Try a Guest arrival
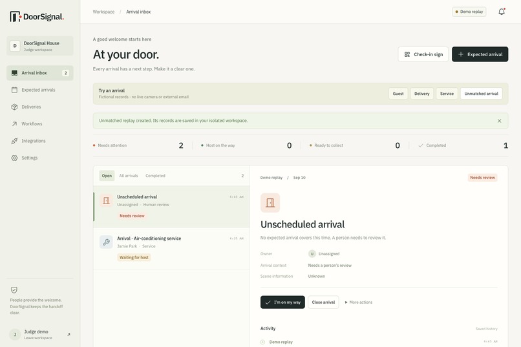 click(398, 94)
